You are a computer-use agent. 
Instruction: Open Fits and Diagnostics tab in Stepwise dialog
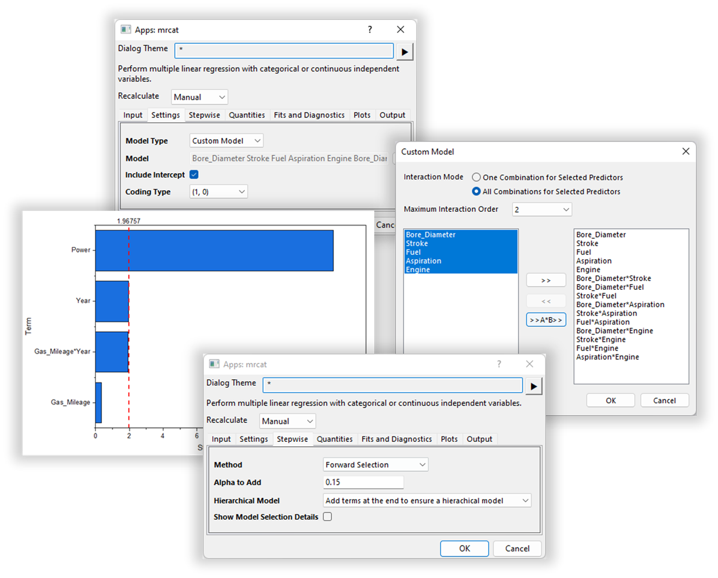click(x=396, y=439)
